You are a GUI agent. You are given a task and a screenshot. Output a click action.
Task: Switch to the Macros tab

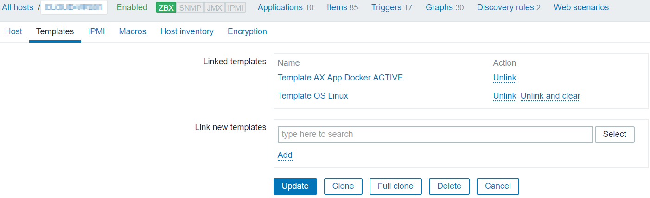(132, 31)
